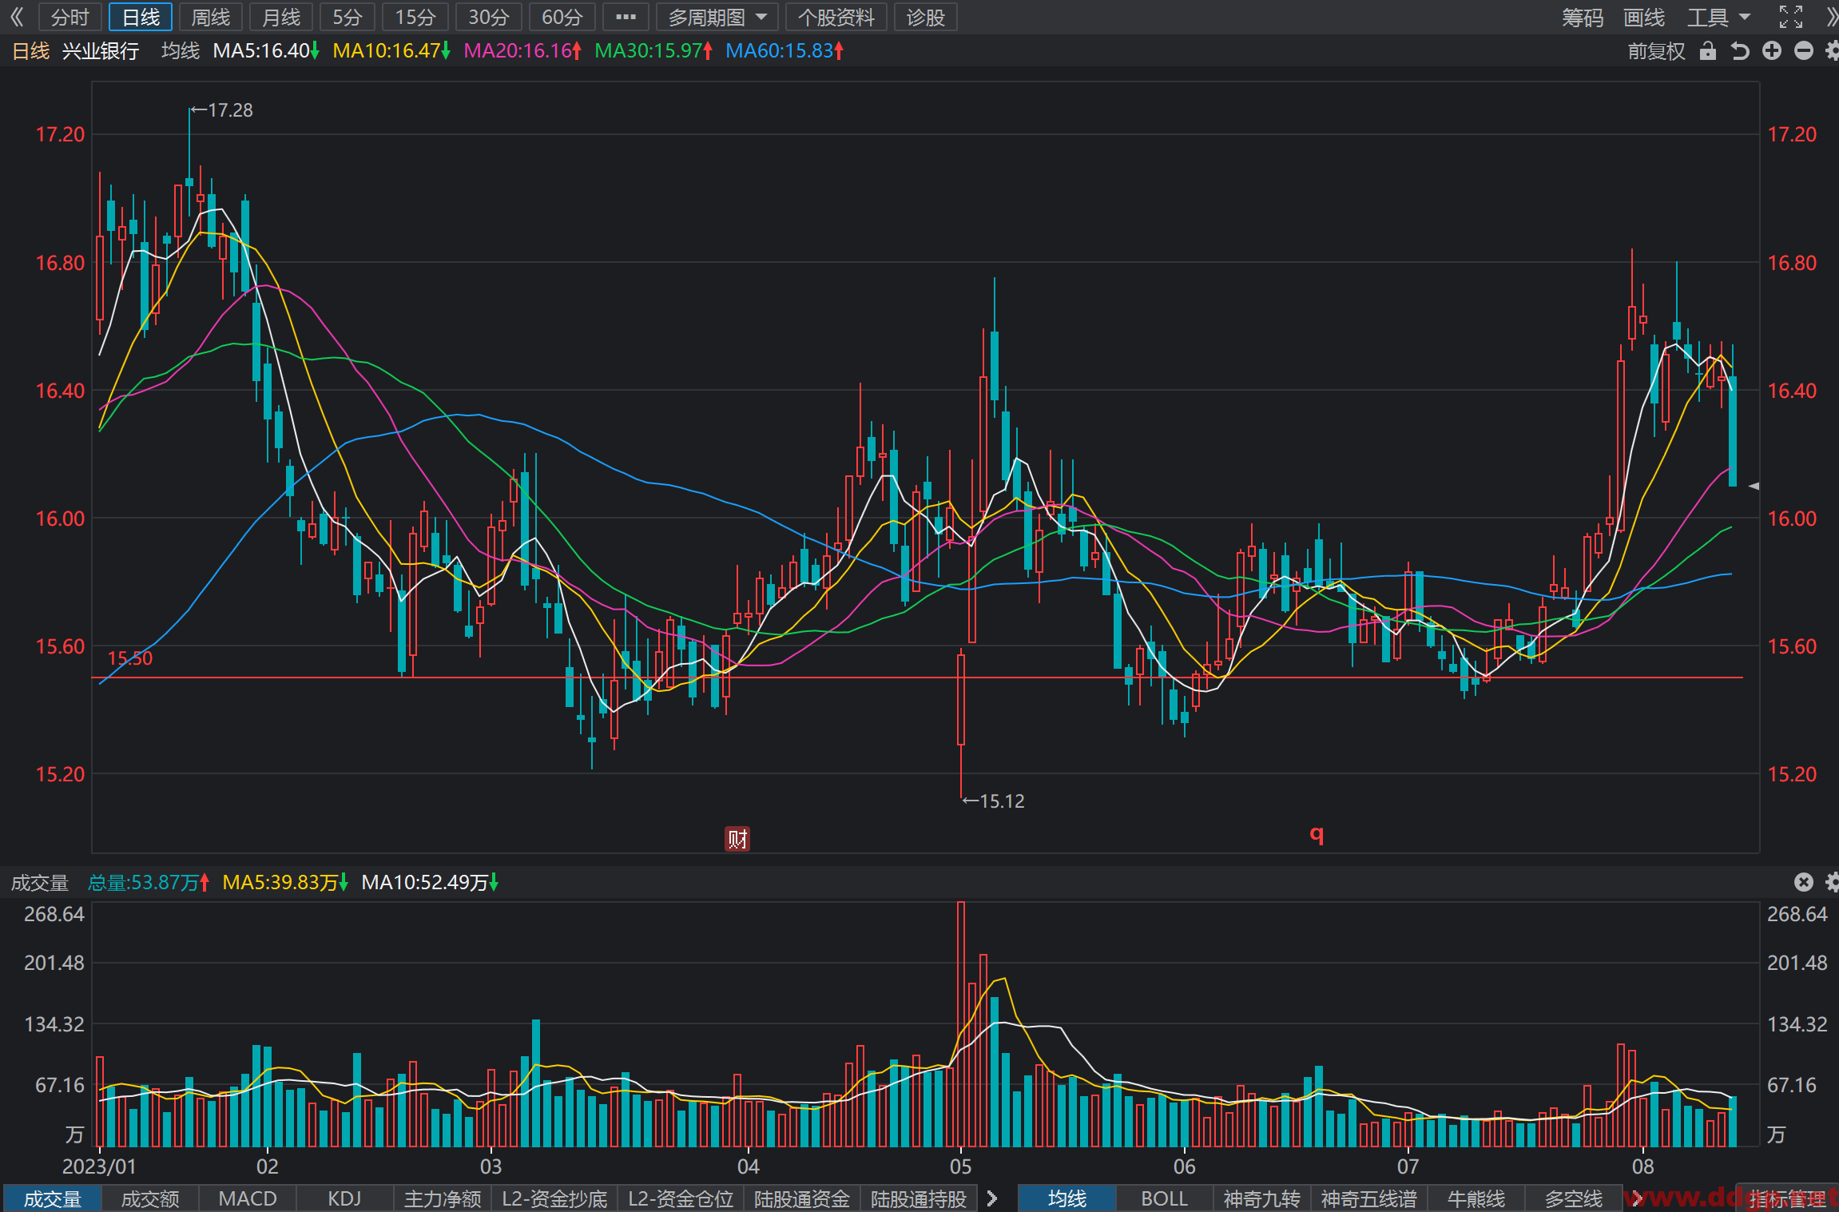Image resolution: width=1839 pixels, height=1212 pixels.
Task: Select 均线 main chart overlay tab
Action: (1066, 1198)
